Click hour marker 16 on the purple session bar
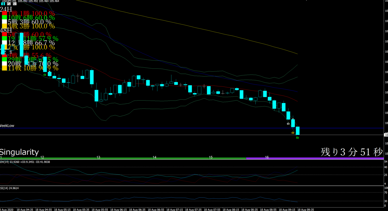 coord(267,157)
